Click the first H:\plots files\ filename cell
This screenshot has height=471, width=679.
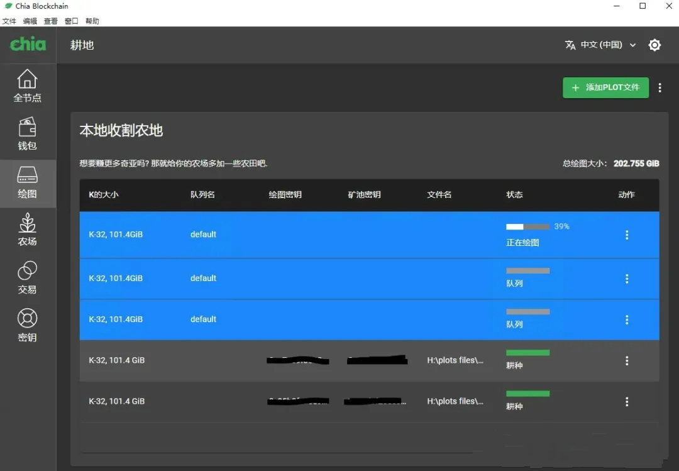point(455,360)
